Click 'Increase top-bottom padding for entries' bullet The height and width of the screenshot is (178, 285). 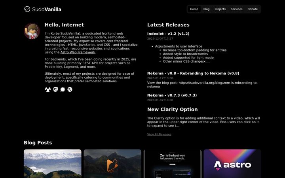point(195,50)
